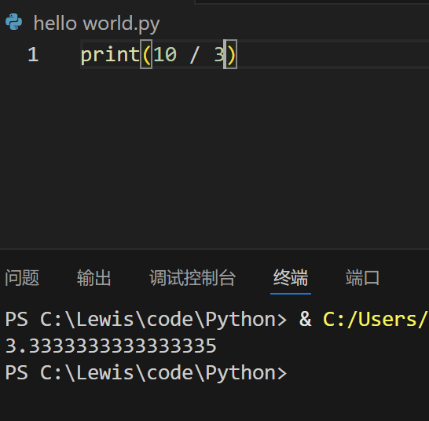
Task: Click the divider between editor and panel
Action: [x=214, y=249]
